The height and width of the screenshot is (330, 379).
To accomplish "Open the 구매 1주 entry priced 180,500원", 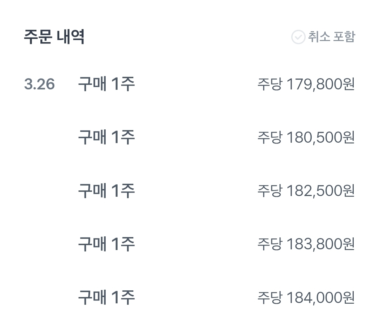I will pos(107,137).
